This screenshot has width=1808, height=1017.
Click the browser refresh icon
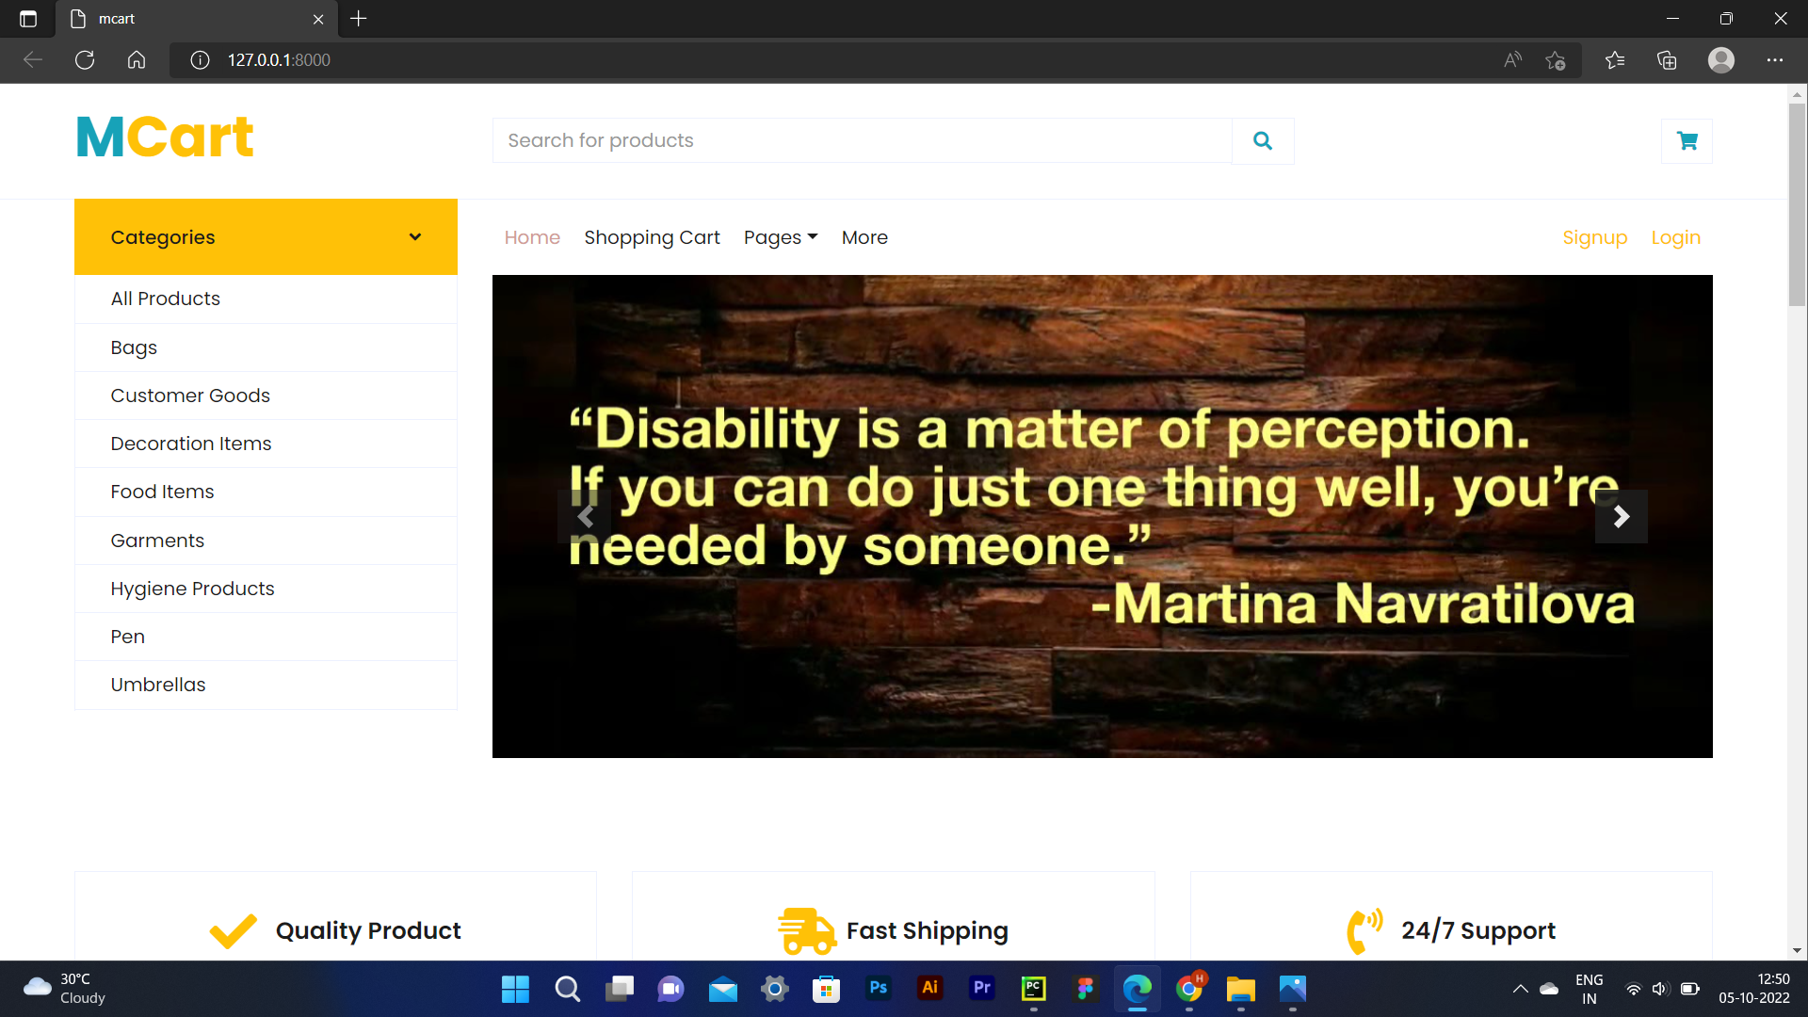coord(85,60)
